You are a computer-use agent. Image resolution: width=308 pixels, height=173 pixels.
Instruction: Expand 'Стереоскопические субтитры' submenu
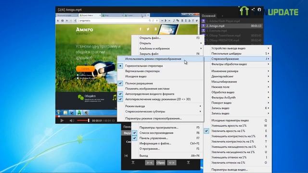click(160, 111)
